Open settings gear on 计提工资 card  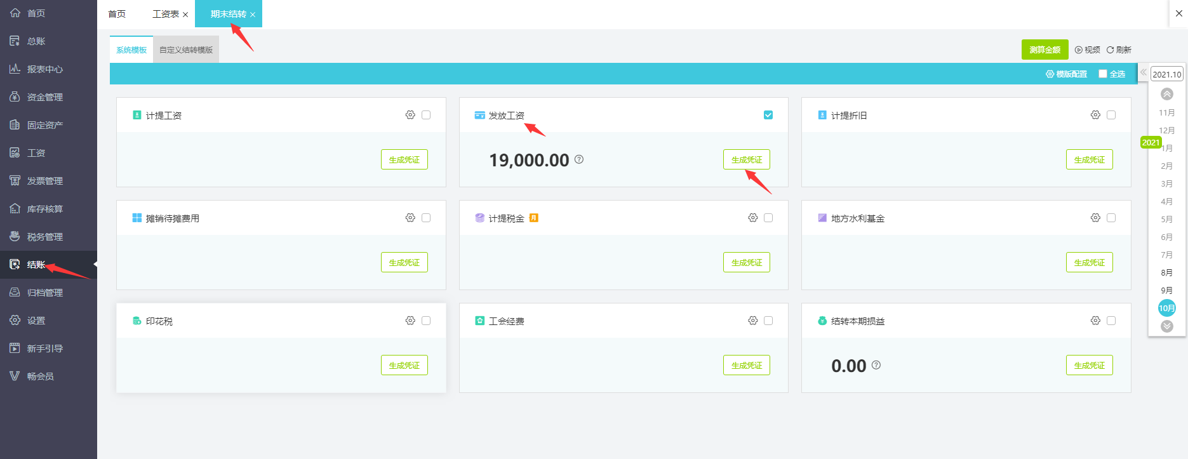coord(410,115)
